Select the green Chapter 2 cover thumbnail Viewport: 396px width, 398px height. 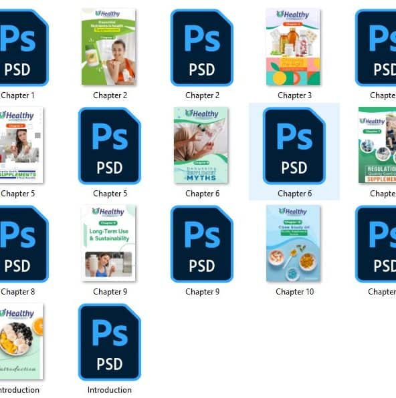108,47
